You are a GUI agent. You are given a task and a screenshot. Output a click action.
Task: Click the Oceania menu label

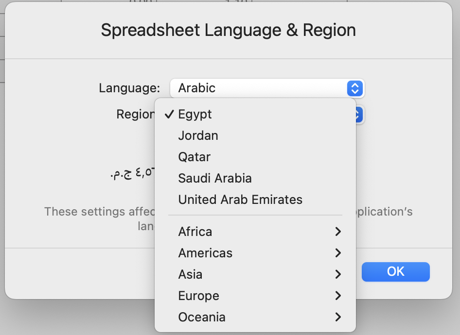point(202,317)
